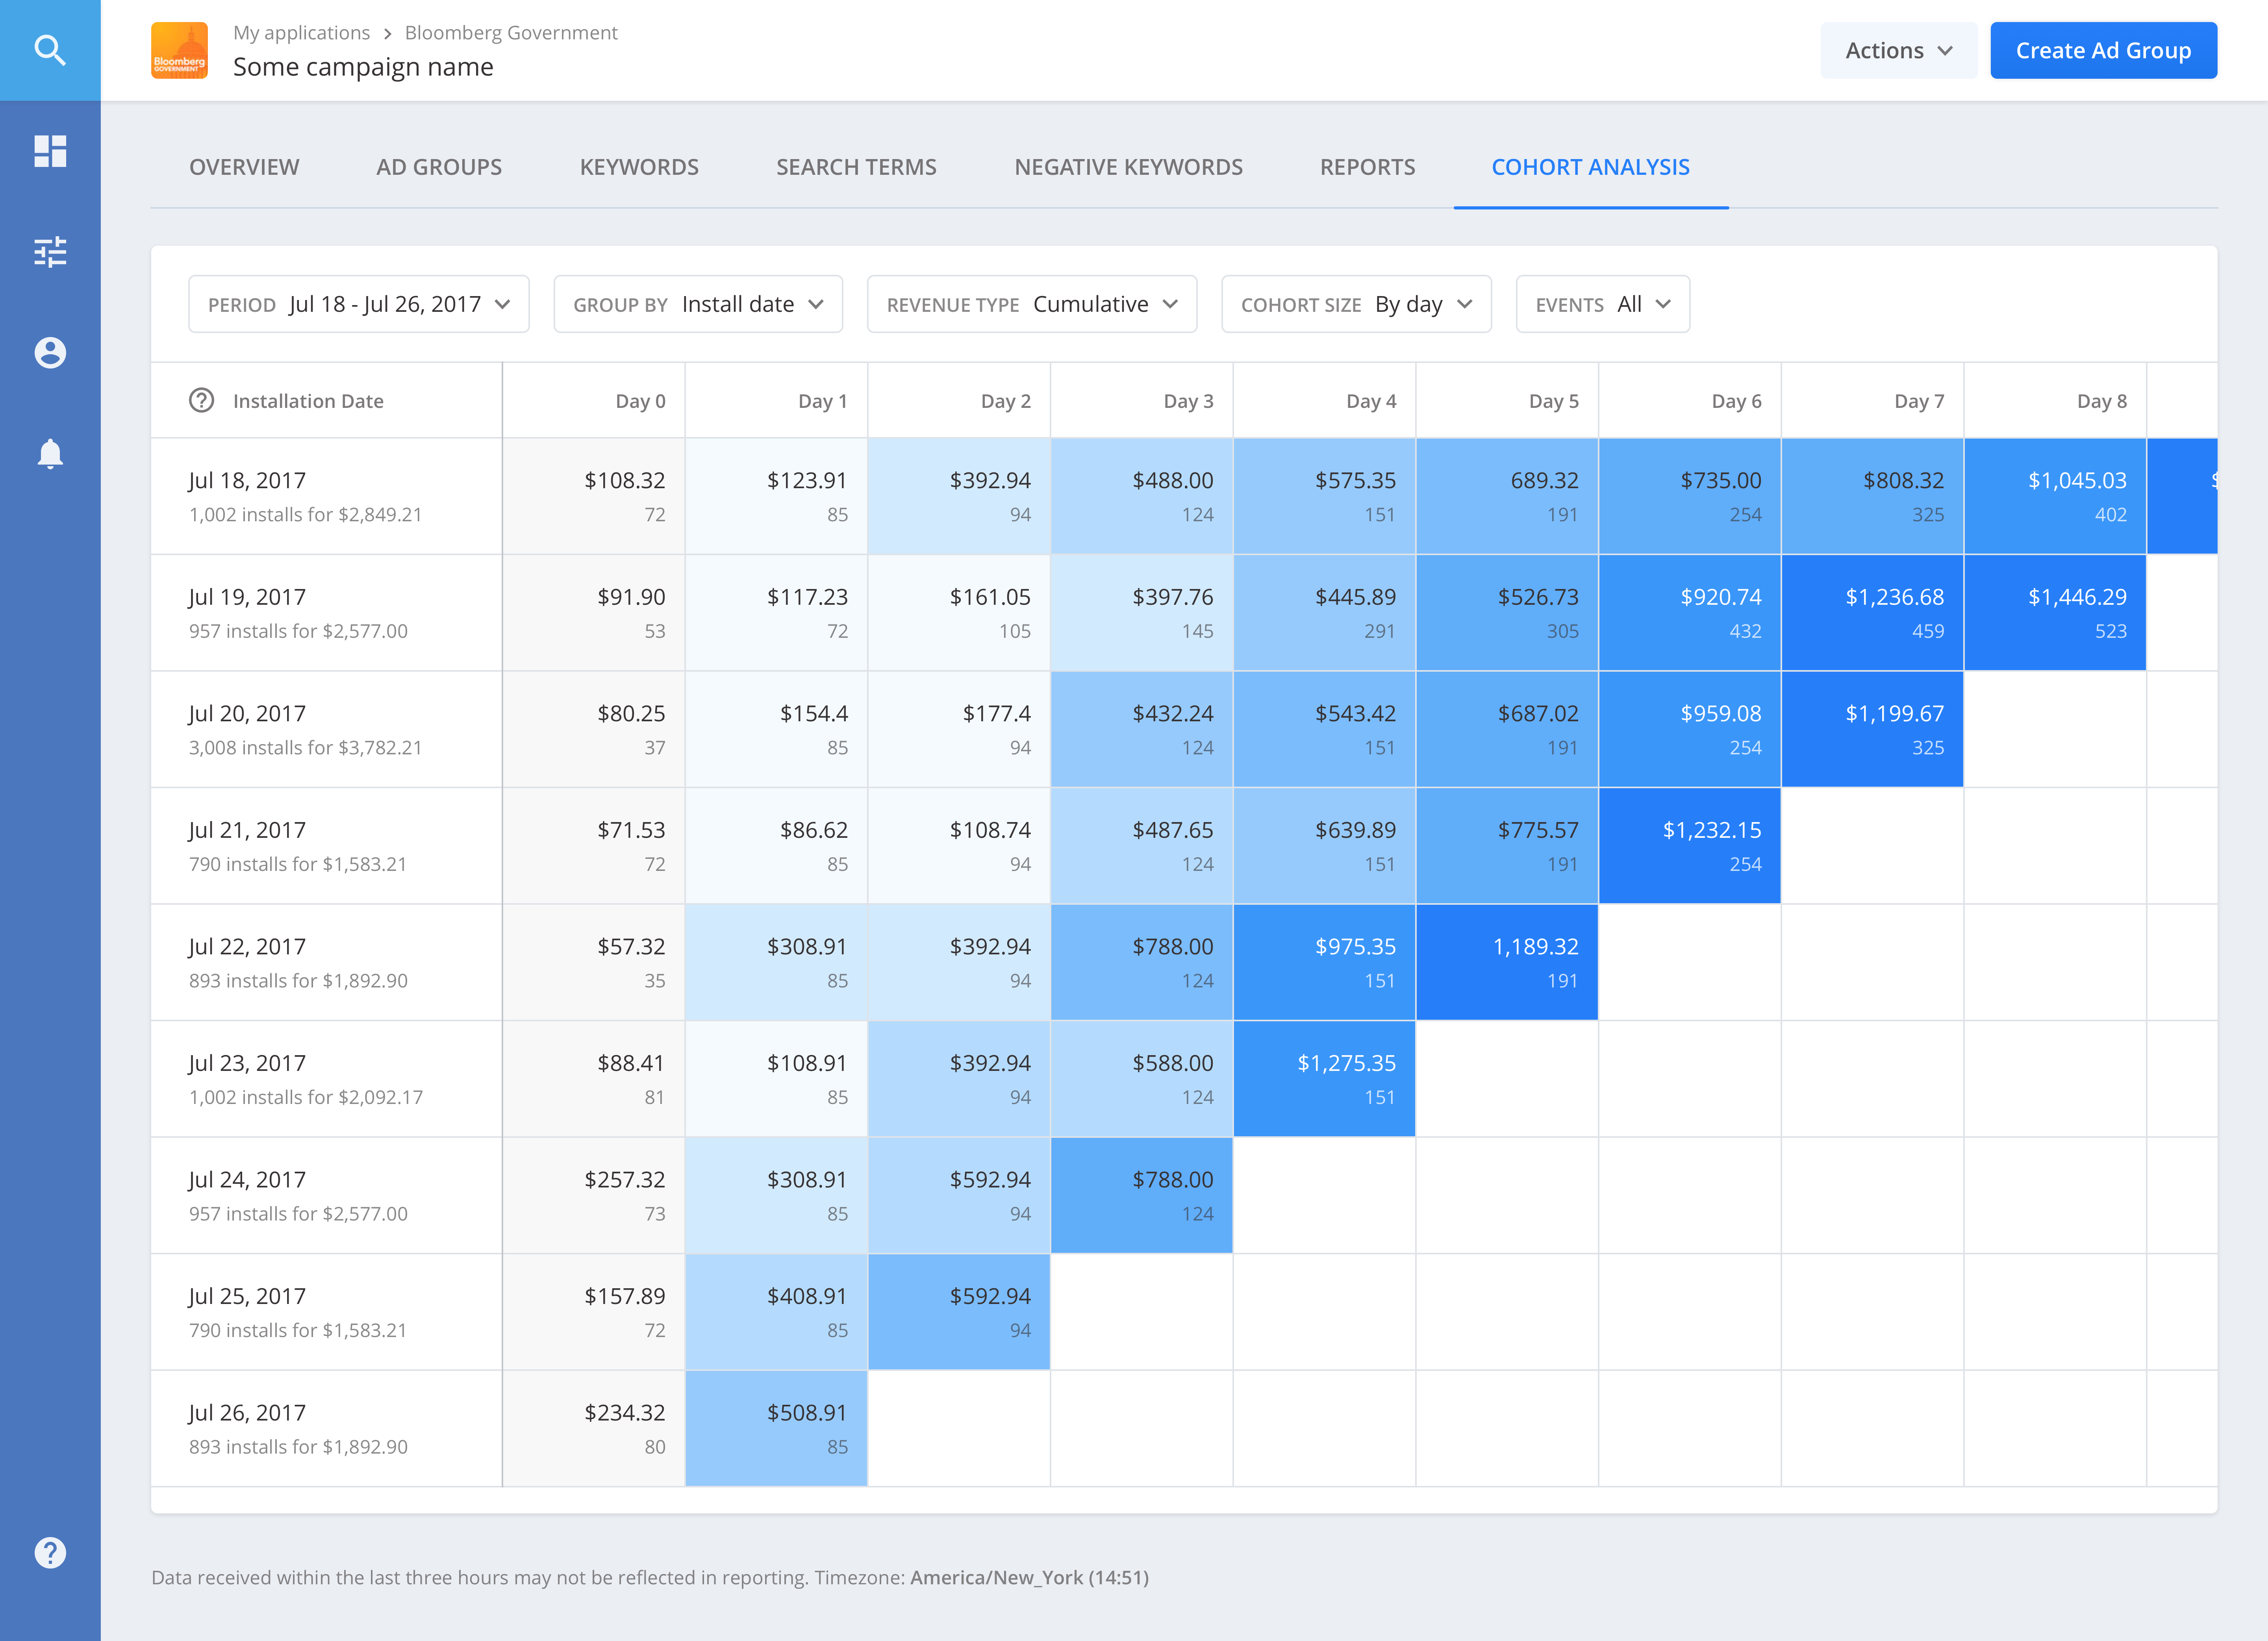Click the $234.32 cell
The height and width of the screenshot is (1641, 2268).
tap(594, 1428)
